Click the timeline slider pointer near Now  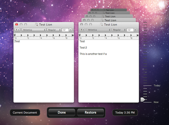pyautogui.click(x=143, y=100)
